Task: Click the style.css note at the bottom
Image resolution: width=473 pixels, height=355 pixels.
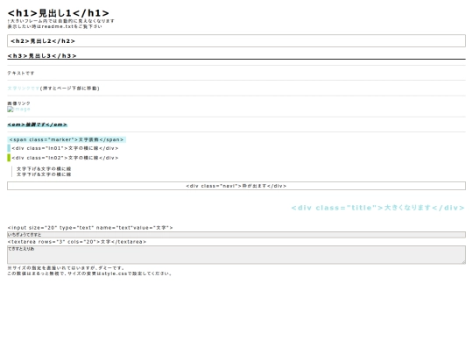Action: pos(90,273)
